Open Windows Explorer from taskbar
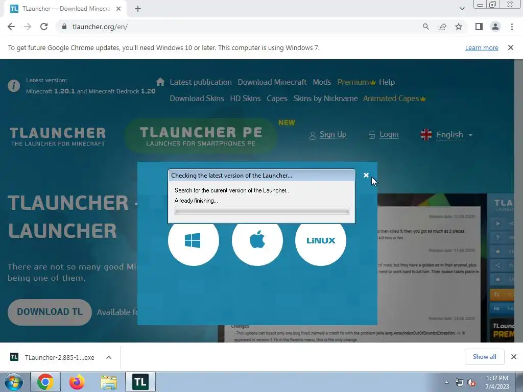The width and height of the screenshot is (523, 392). click(109, 382)
